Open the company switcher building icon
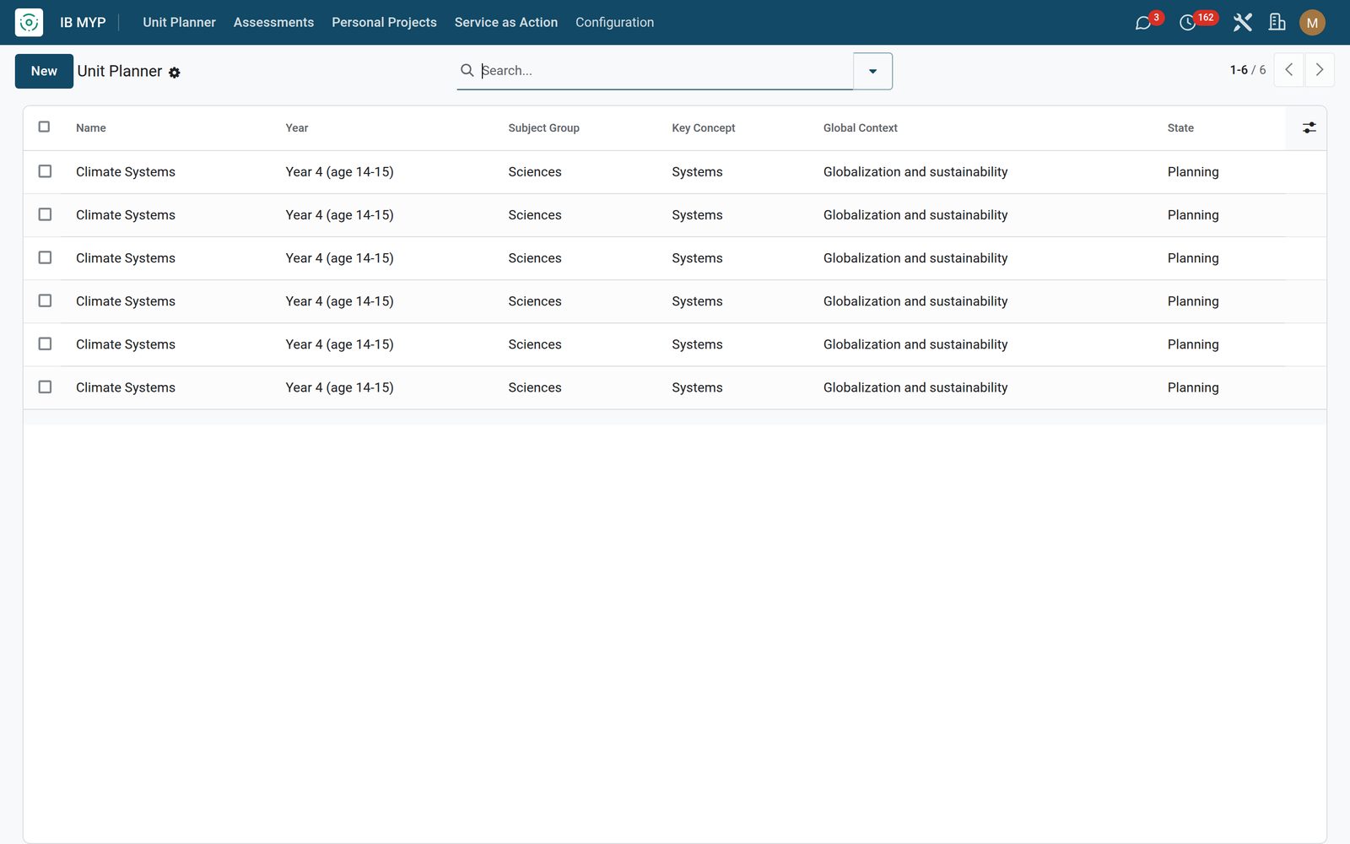 point(1277,23)
